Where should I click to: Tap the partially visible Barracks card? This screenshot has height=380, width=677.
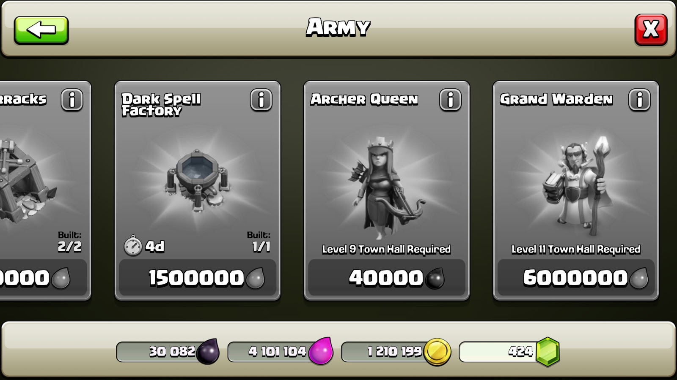pos(45,190)
